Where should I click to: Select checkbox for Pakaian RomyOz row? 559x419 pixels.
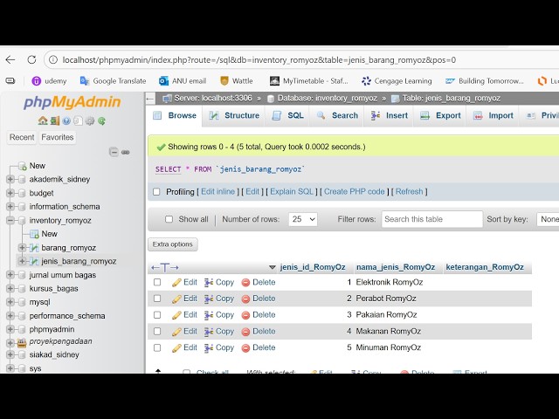pyautogui.click(x=157, y=315)
